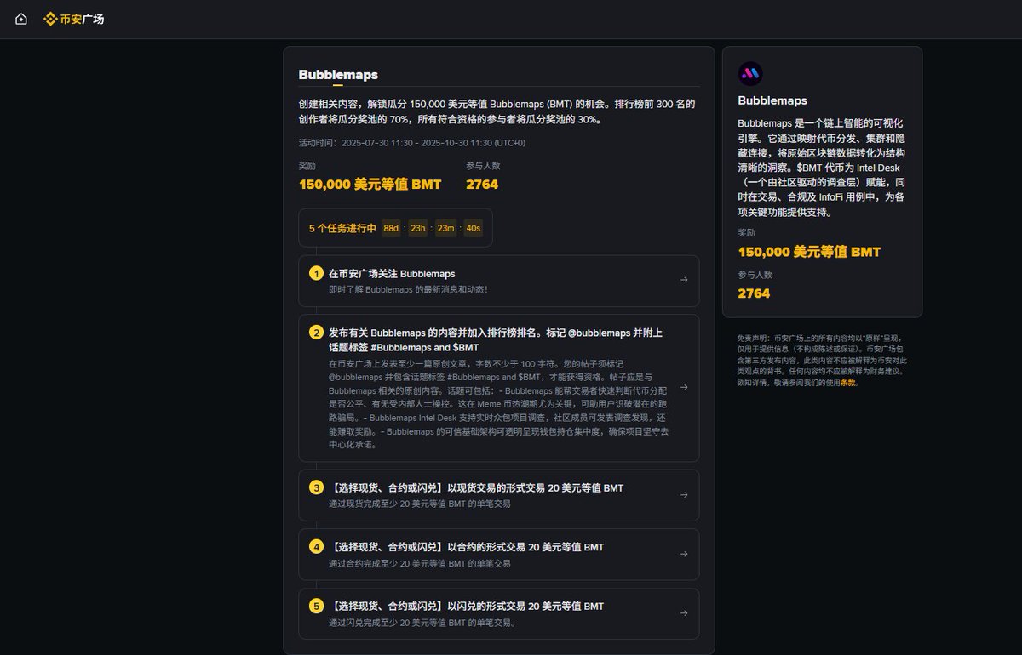Select the 奖励 label in the sidebar card
Image resolution: width=1022 pixels, height=655 pixels.
[x=747, y=232]
